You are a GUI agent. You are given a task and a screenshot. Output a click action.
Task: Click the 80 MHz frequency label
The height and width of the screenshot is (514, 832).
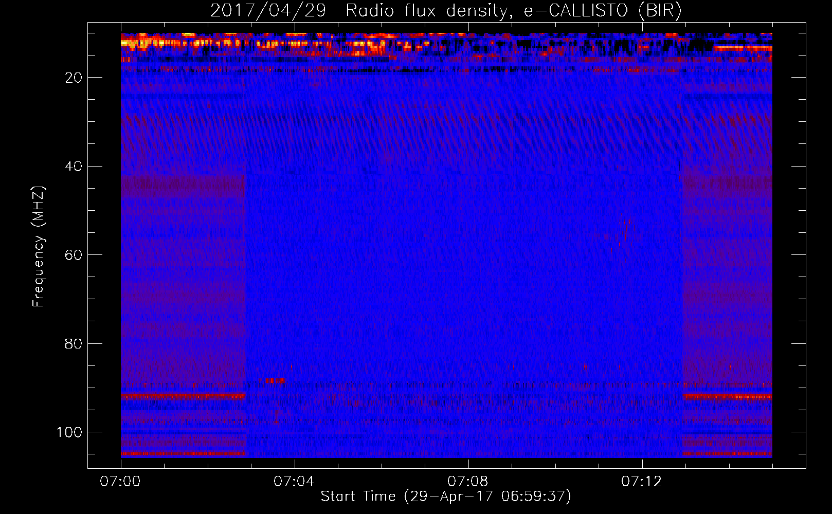pyautogui.click(x=74, y=344)
